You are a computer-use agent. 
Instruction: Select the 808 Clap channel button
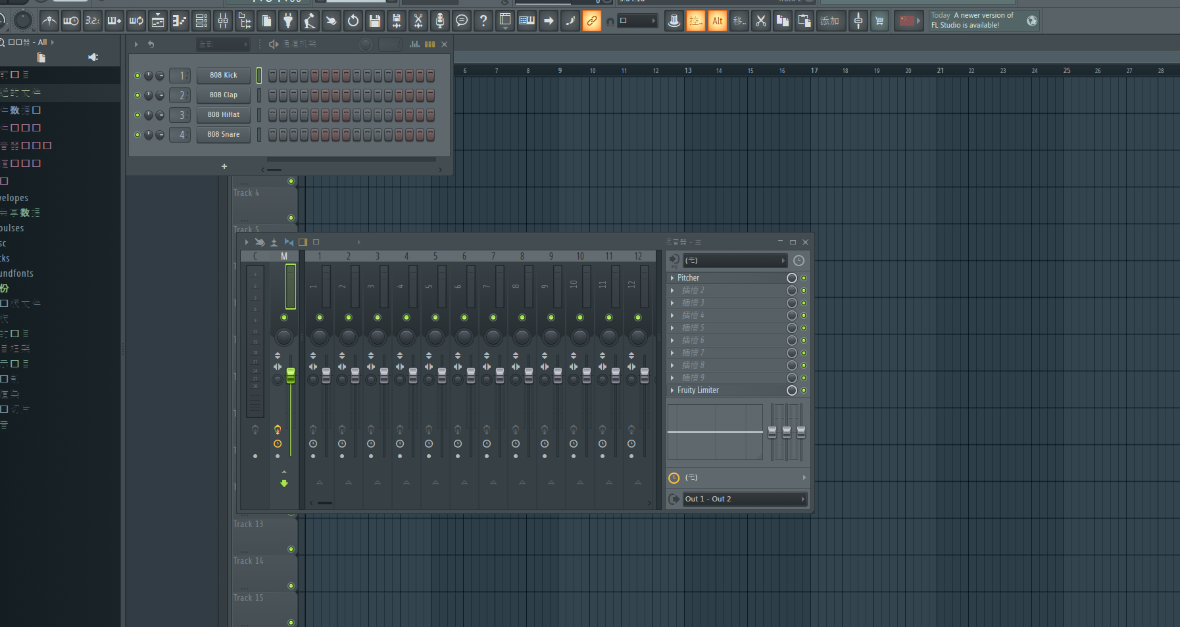(224, 95)
